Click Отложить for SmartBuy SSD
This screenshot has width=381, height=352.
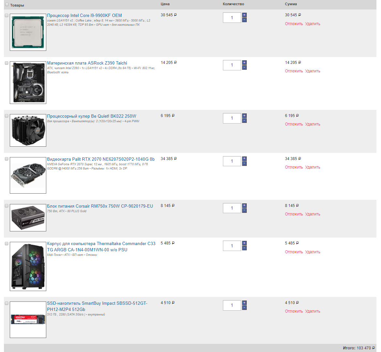[x=294, y=311]
